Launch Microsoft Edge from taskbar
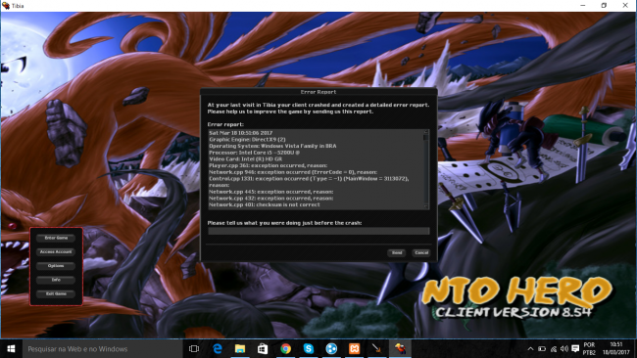The image size is (637, 358). [218, 348]
